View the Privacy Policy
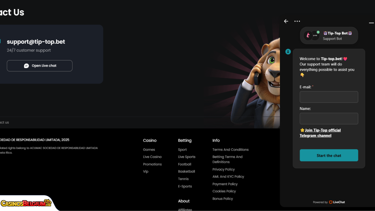 coord(223,169)
